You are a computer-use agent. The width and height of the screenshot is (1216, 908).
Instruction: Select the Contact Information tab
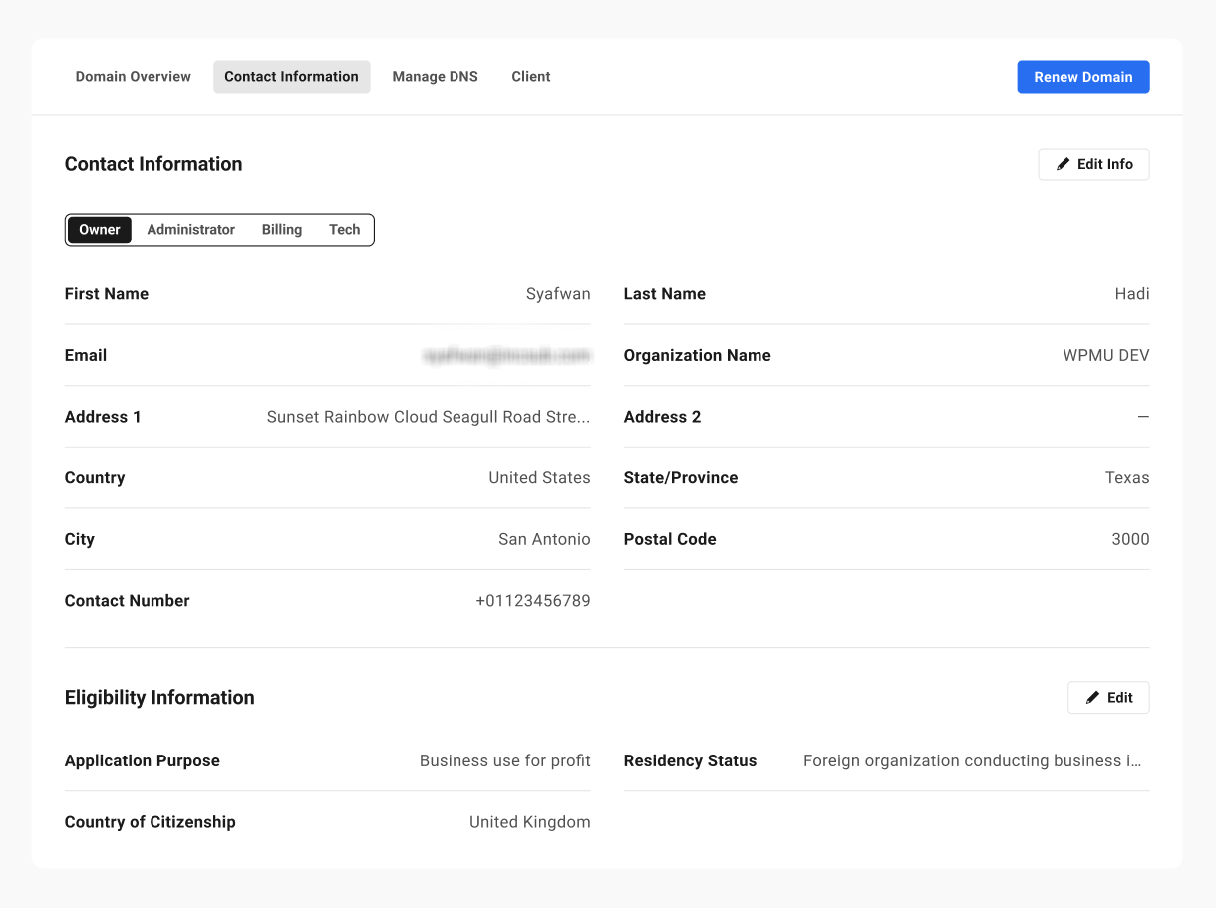[291, 77]
